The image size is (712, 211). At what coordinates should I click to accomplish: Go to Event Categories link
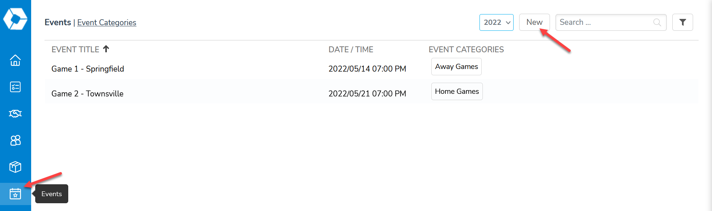[x=106, y=23]
